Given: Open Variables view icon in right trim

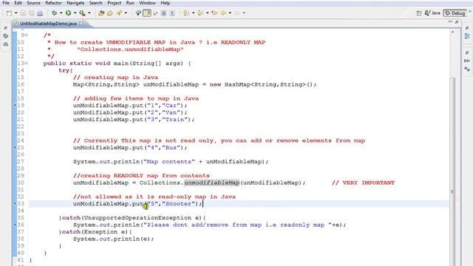Looking at the screenshot, I should [467, 61].
